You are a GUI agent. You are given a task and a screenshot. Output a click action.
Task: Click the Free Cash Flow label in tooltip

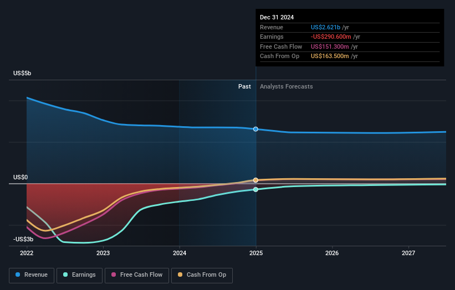[x=281, y=46]
